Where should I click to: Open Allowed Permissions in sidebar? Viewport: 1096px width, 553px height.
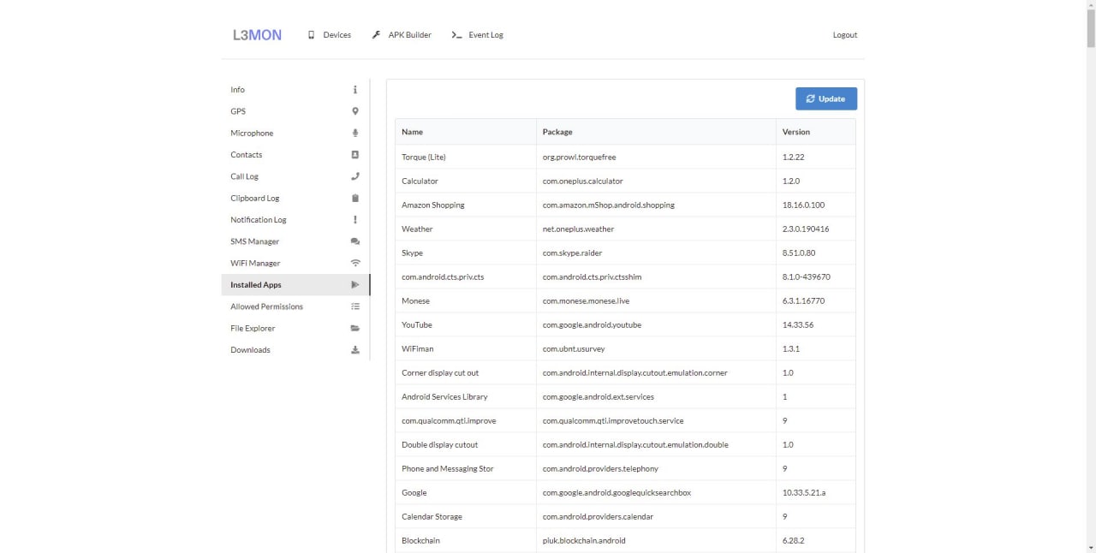[x=266, y=306]
